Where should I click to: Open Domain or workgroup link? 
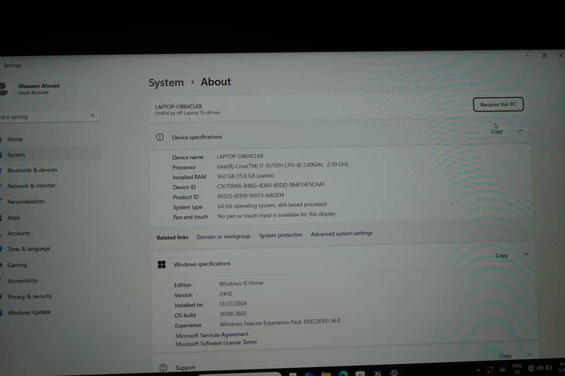pyautogui.click(x=223, y=236)
